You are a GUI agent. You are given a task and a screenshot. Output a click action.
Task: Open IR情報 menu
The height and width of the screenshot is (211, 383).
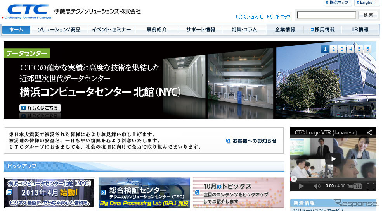point(360,30)
